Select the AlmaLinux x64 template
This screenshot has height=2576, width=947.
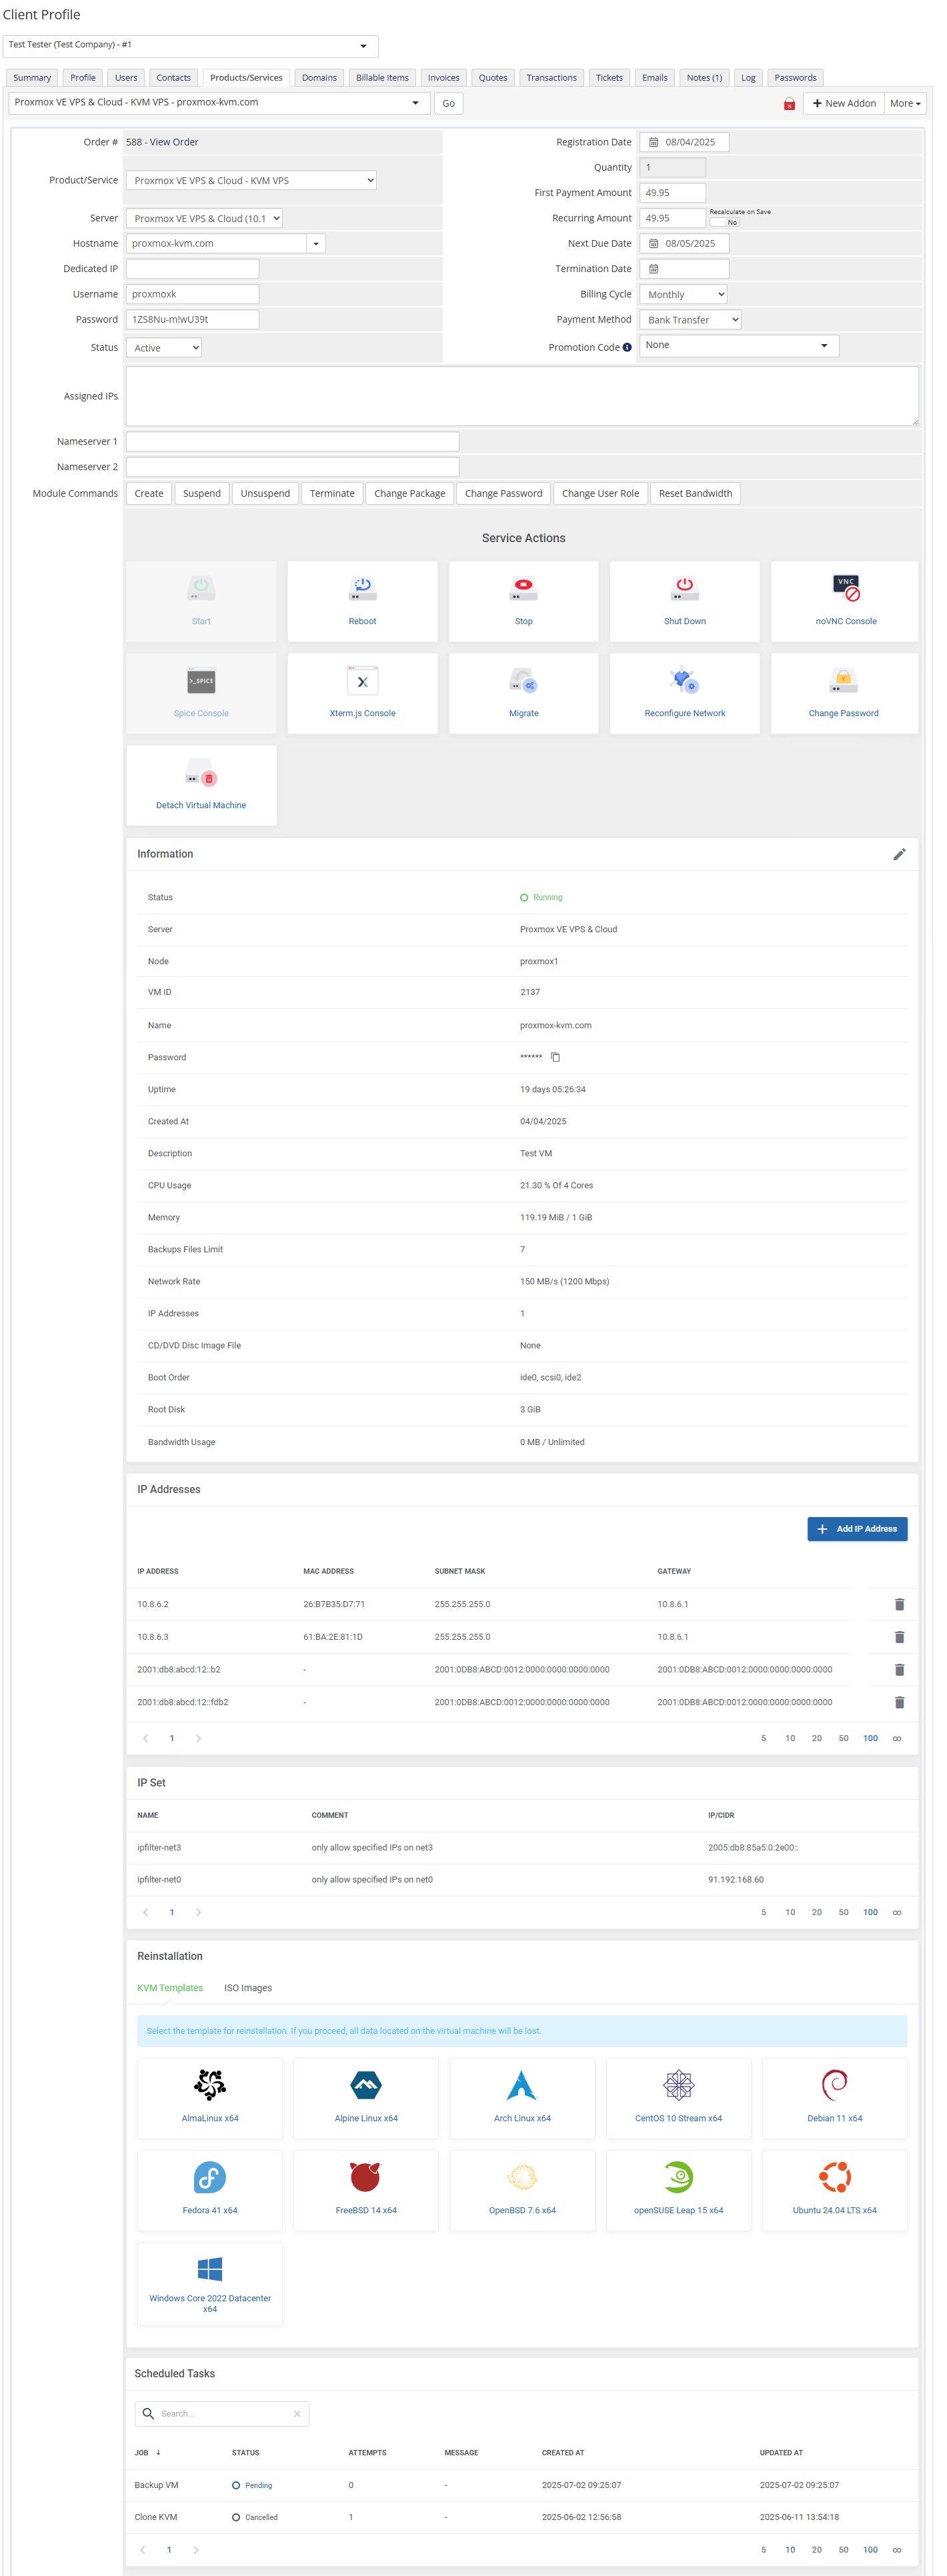(x=210, y=2097)
